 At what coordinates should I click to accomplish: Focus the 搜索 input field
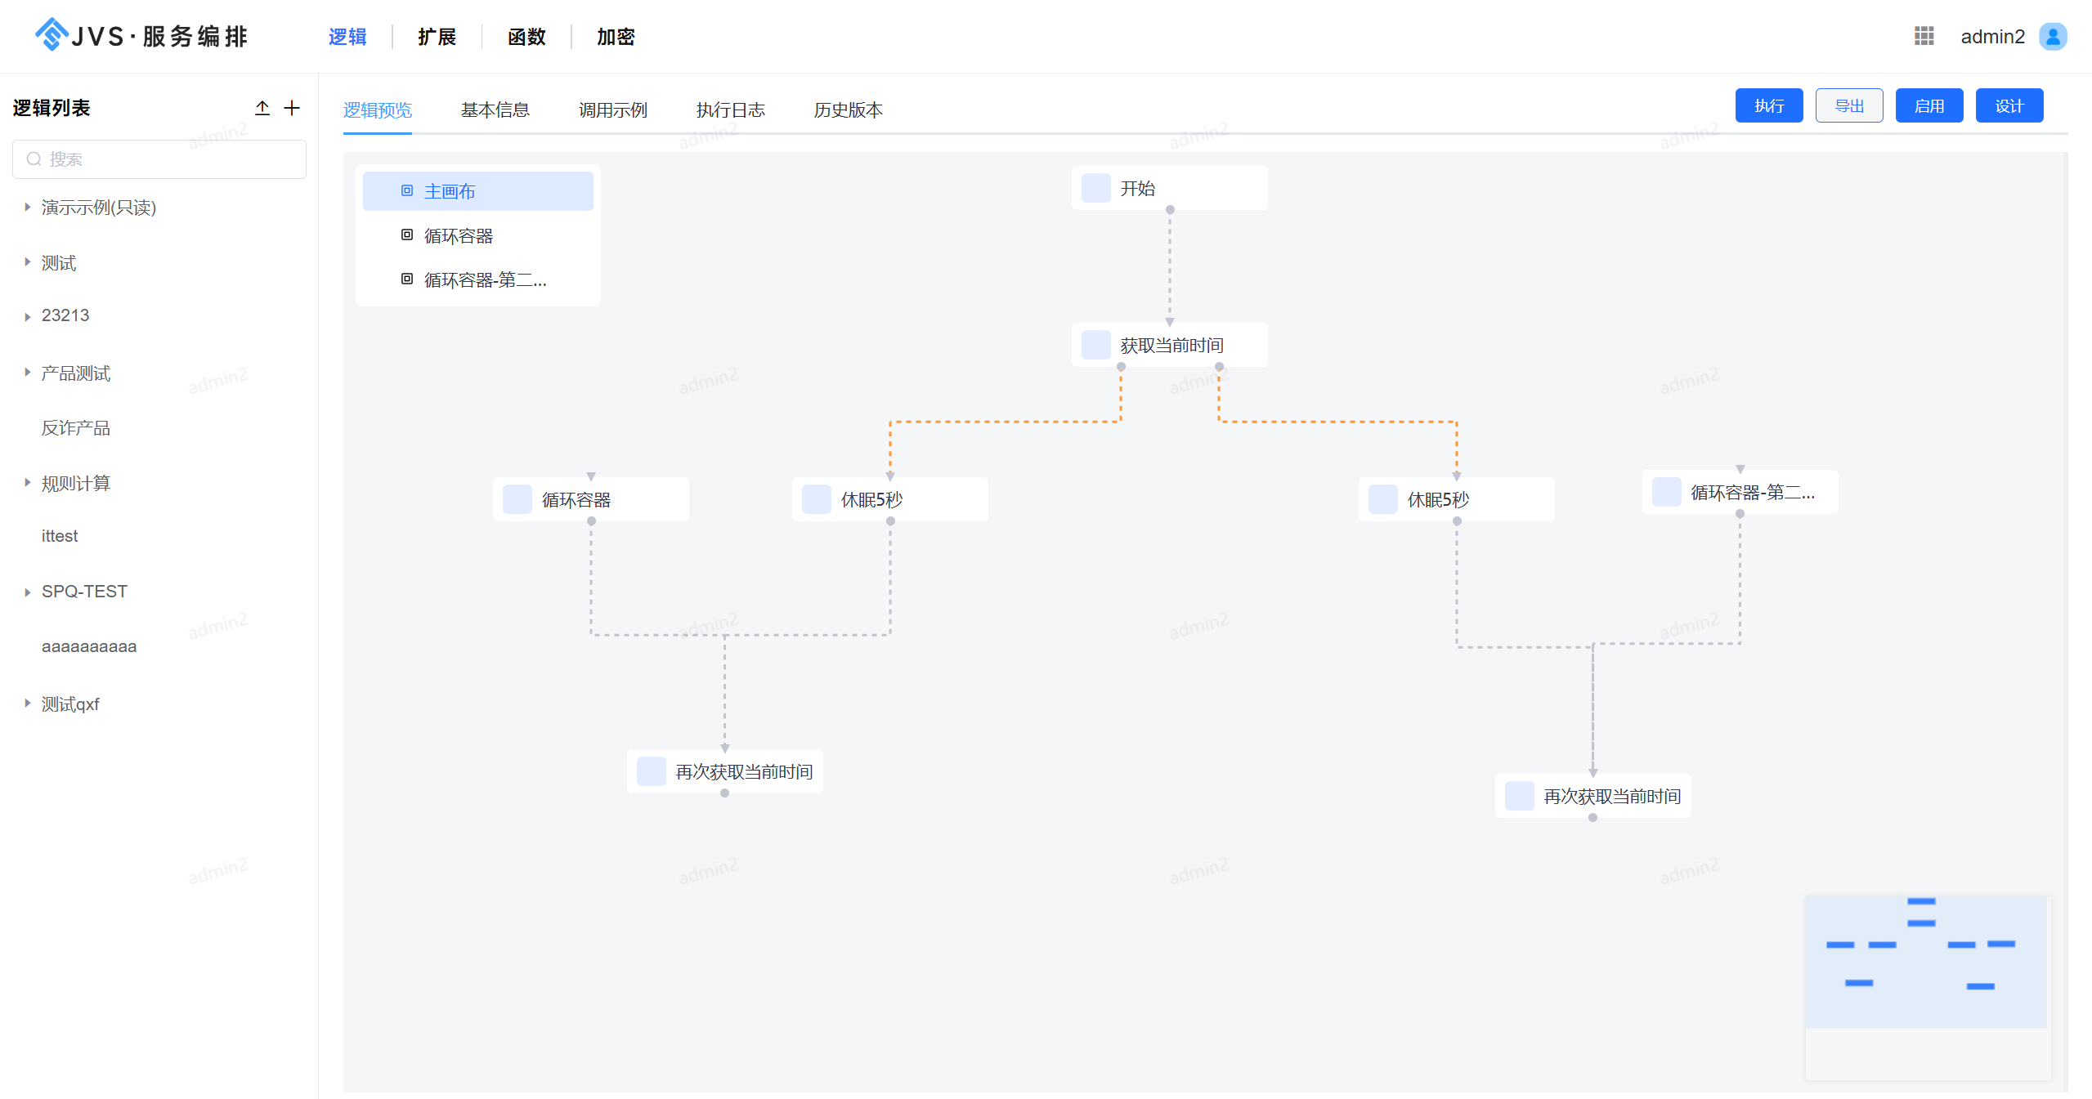[159, 159]
